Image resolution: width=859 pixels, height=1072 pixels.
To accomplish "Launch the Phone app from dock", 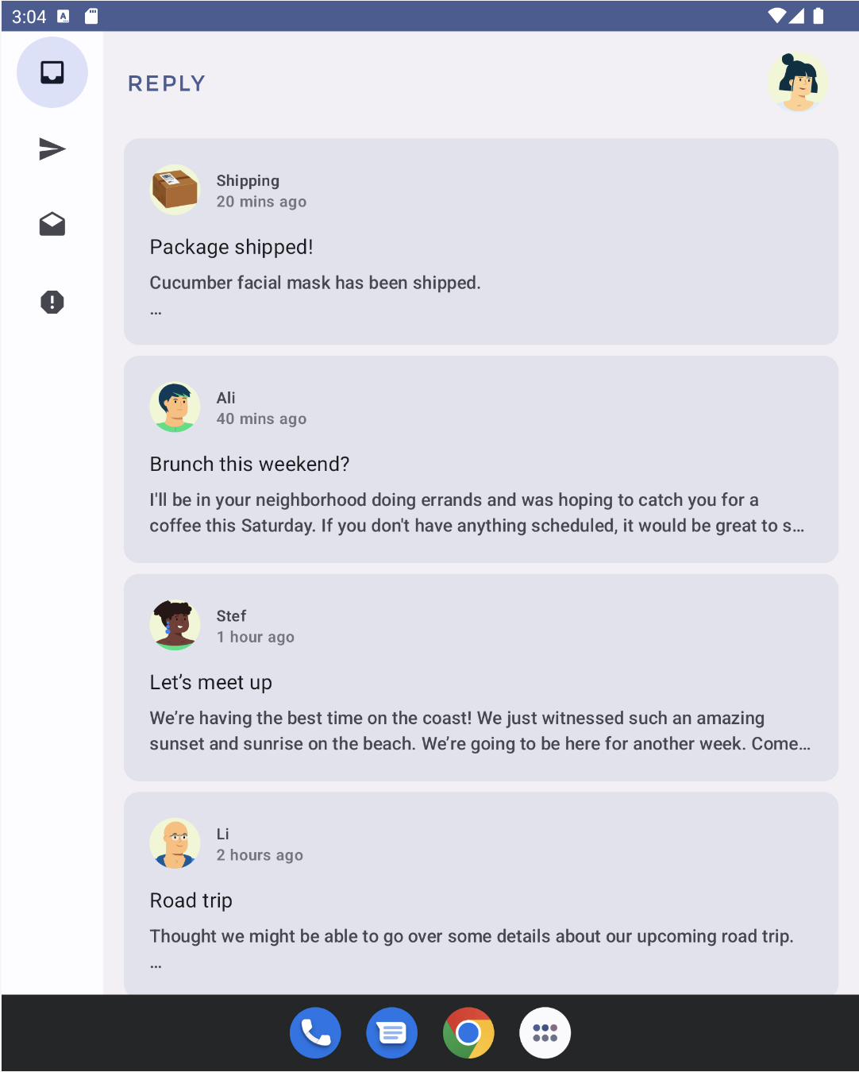I will point(315,1032).
